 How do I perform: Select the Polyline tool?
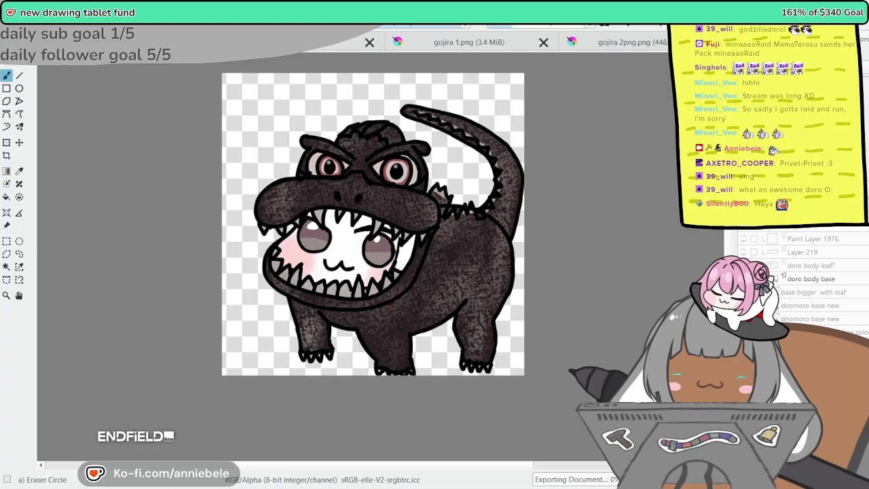pyautogui.click(x=19, y=101)
